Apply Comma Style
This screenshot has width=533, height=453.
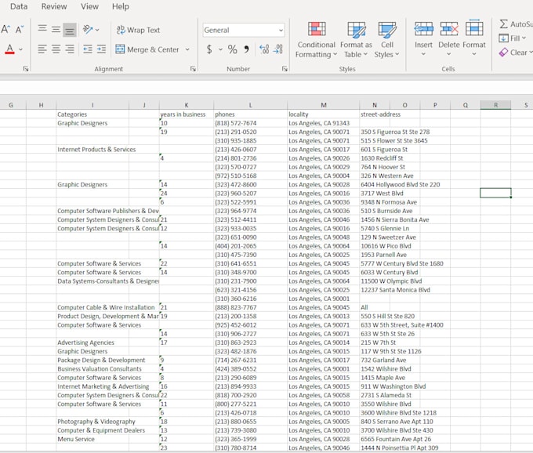(x=246, y=49)
